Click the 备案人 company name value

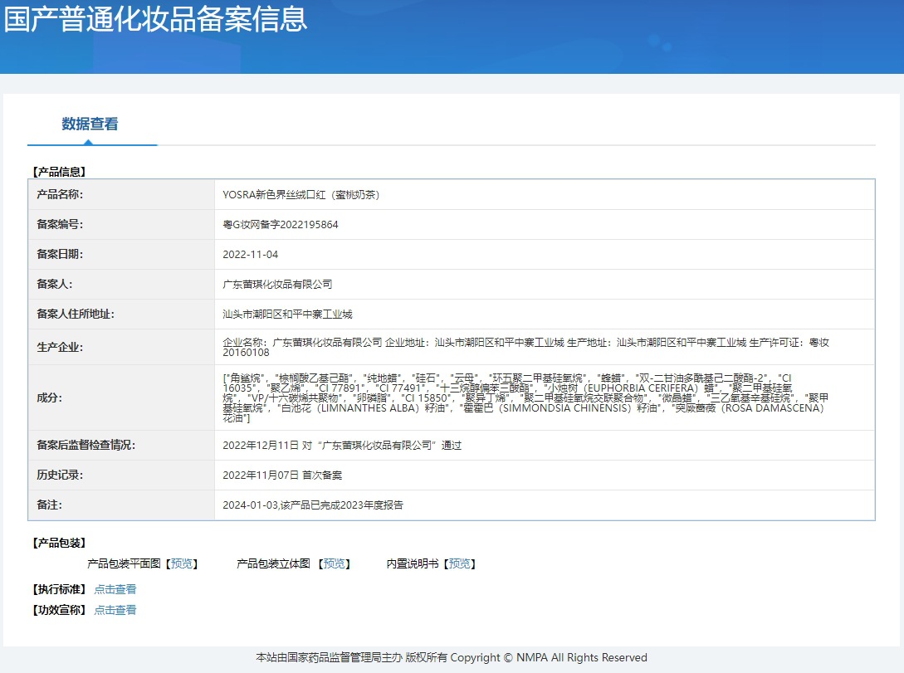click(277, 285)
